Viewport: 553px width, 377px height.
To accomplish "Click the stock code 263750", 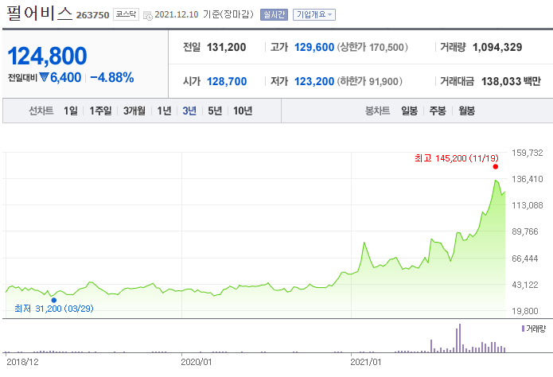I will pyautogui.click(x=93, y=15).
